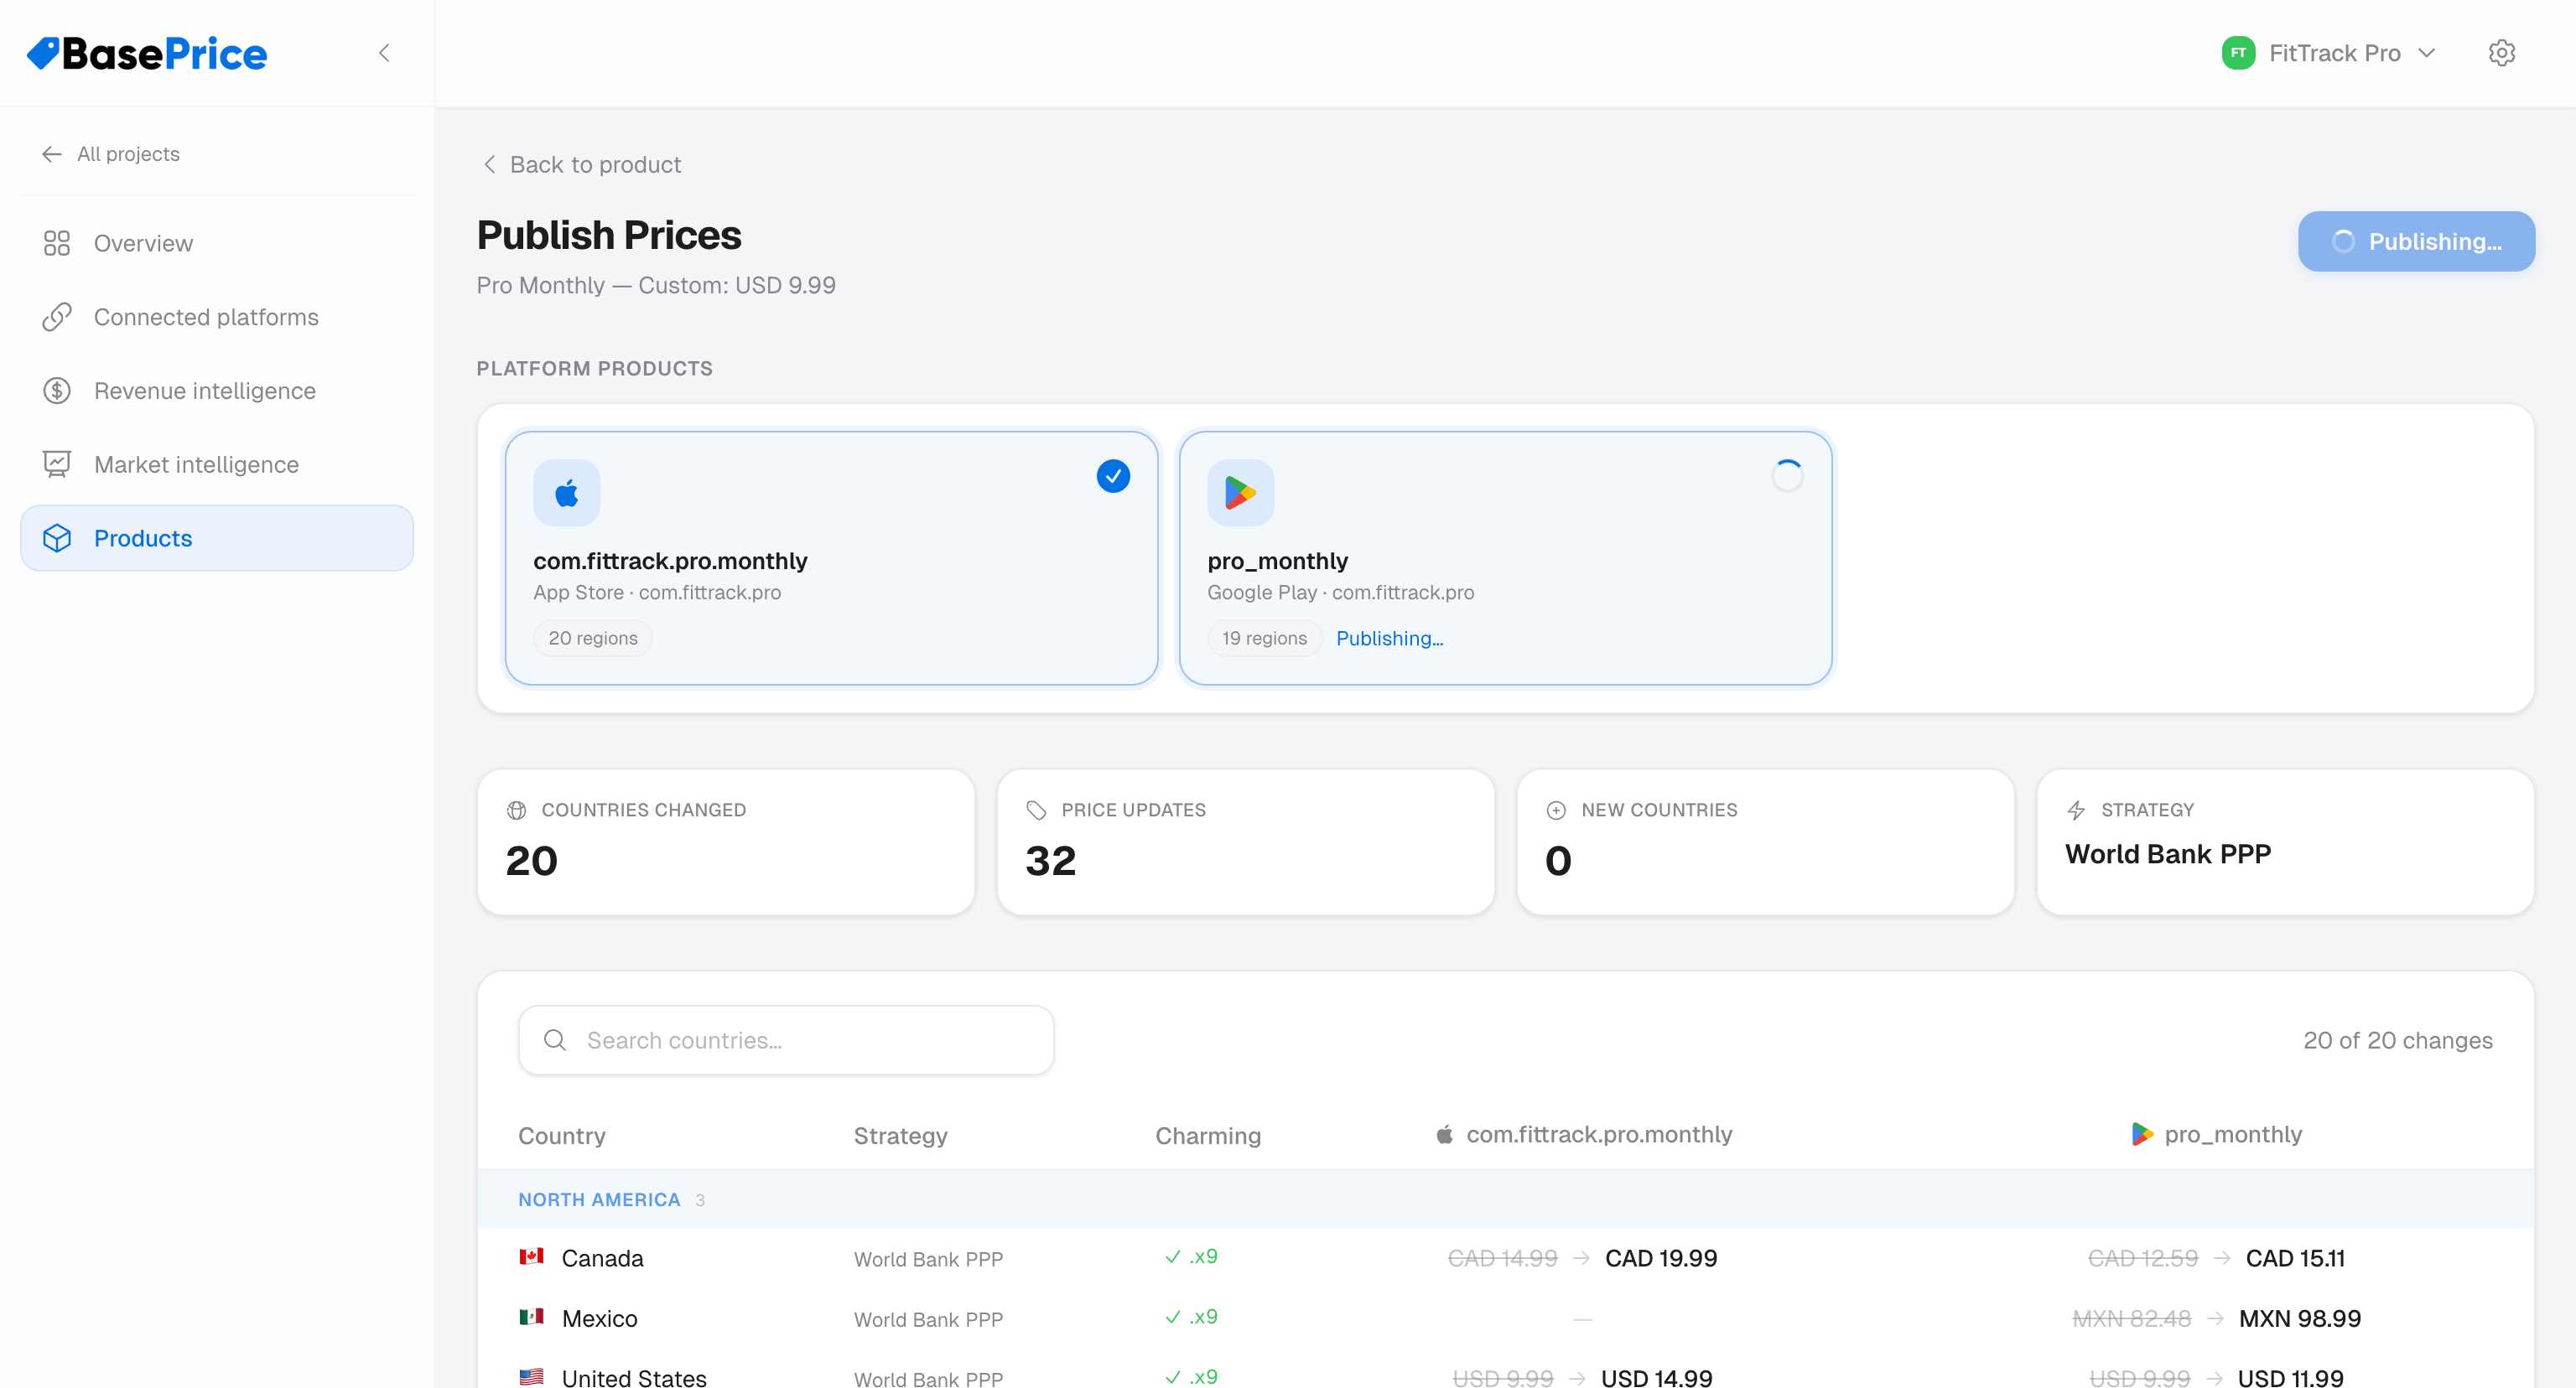2576x1388 pixels.
Task: Click Mexico's new price MXN 98.99
Action: (x=2299, y=1319)
